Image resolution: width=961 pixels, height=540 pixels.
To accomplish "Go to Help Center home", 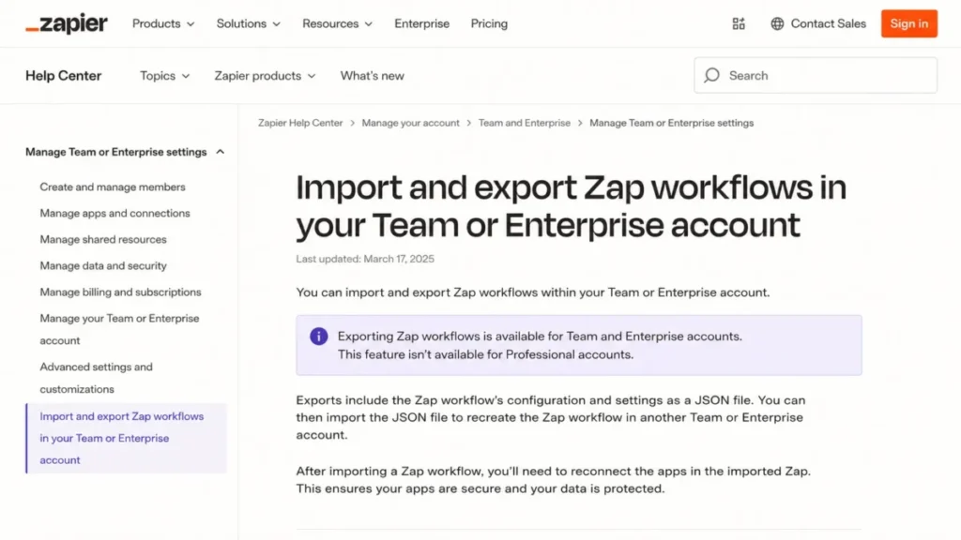I will [63, 76].
